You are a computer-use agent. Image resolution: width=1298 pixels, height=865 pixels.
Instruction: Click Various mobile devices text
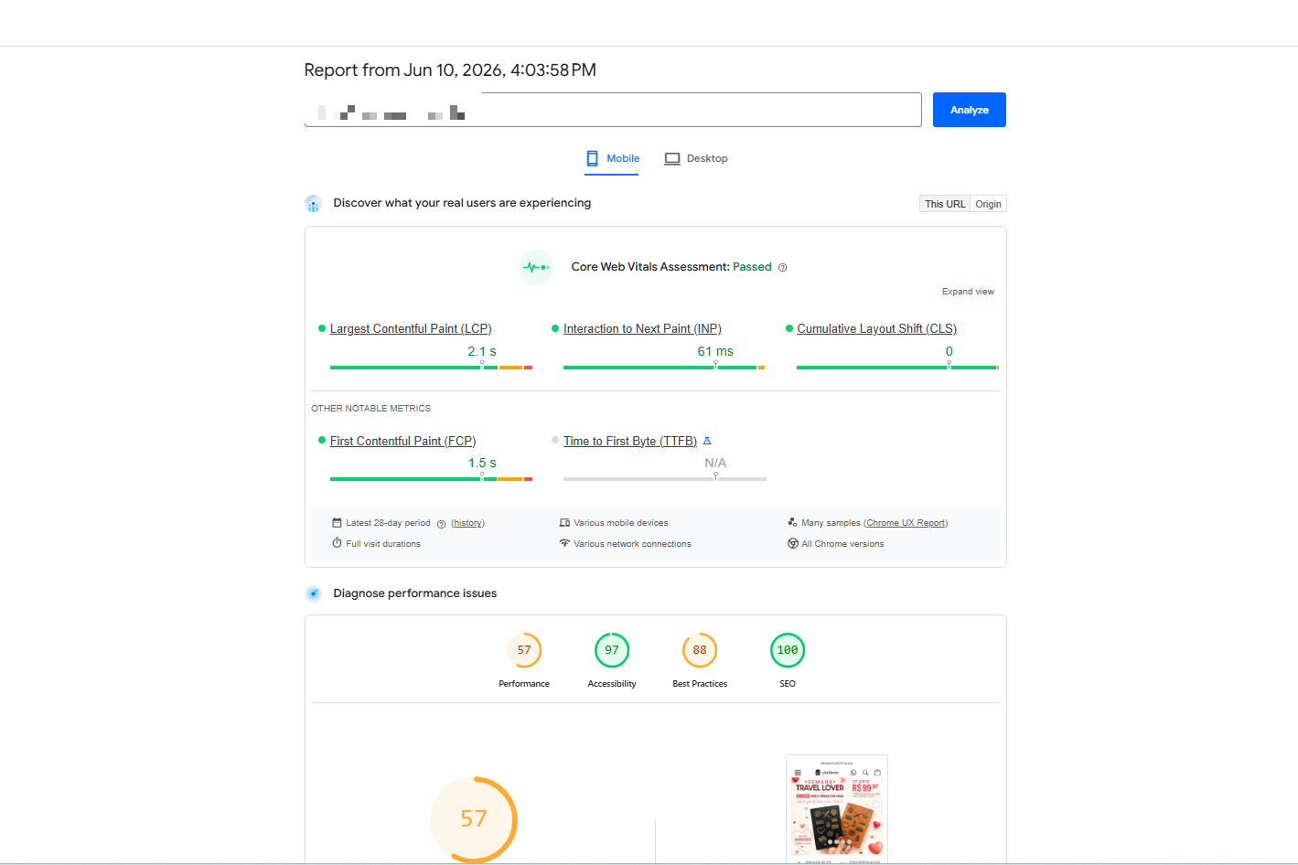point(621,523)
